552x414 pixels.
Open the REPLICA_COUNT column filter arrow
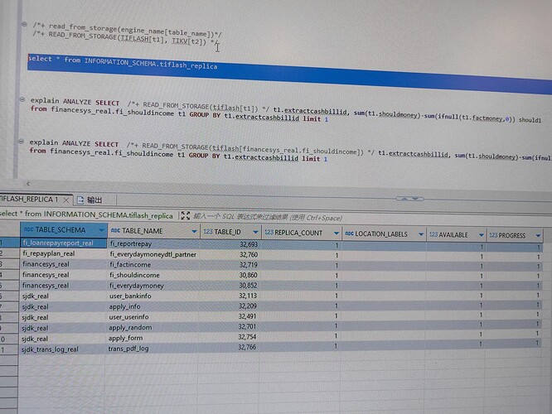click(x=337, y=234)
